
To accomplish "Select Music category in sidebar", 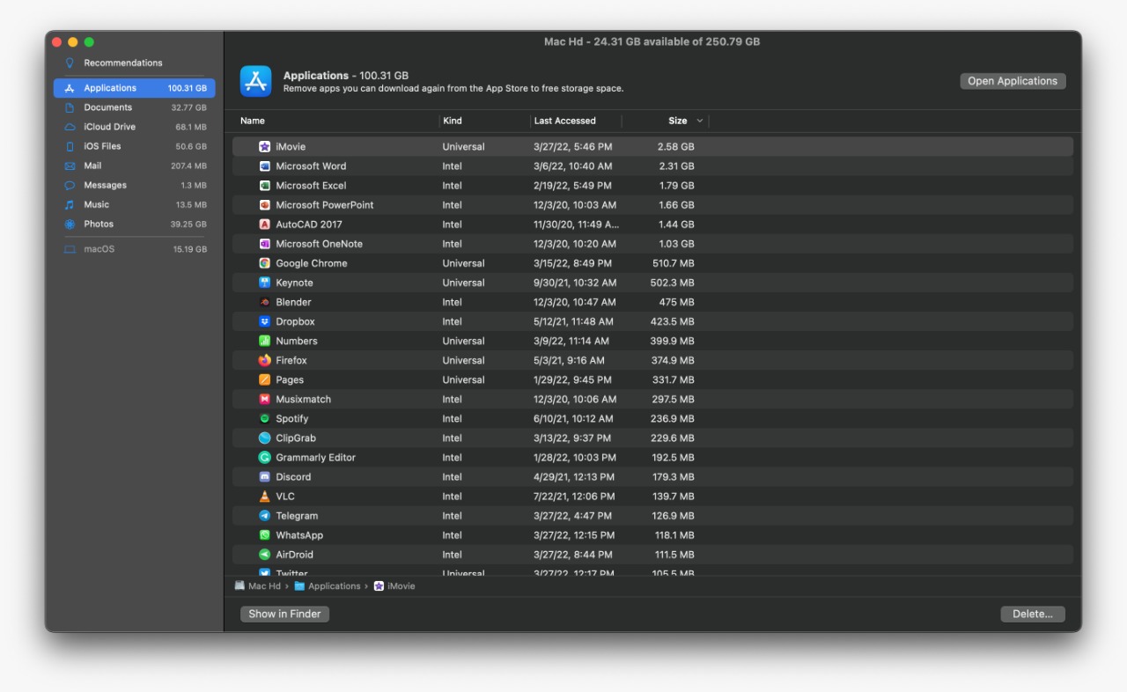I will click(x=135, y=204).
